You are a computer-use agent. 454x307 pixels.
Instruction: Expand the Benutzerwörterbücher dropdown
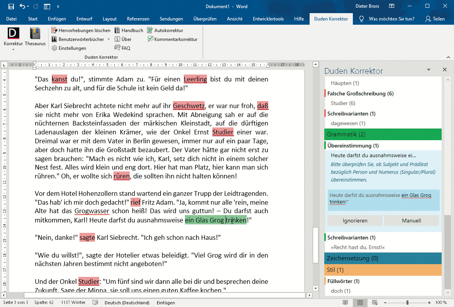coord(108,39)
